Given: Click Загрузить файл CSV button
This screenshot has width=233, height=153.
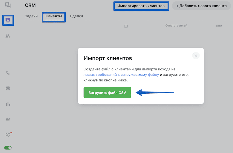Looking at the screenshot, I should pyautogui.click(x=107, y=92).
